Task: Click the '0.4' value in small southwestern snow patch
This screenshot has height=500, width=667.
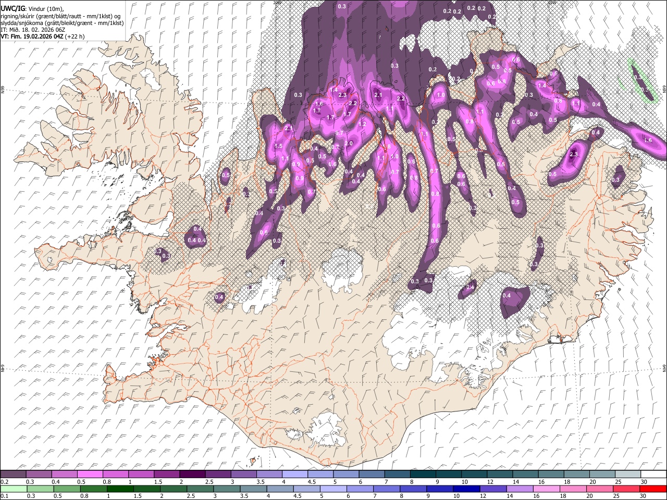Action: 219,297
